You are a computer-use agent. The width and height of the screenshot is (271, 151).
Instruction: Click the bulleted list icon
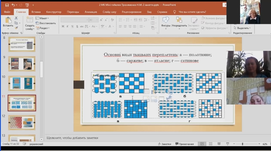(120, 20)
